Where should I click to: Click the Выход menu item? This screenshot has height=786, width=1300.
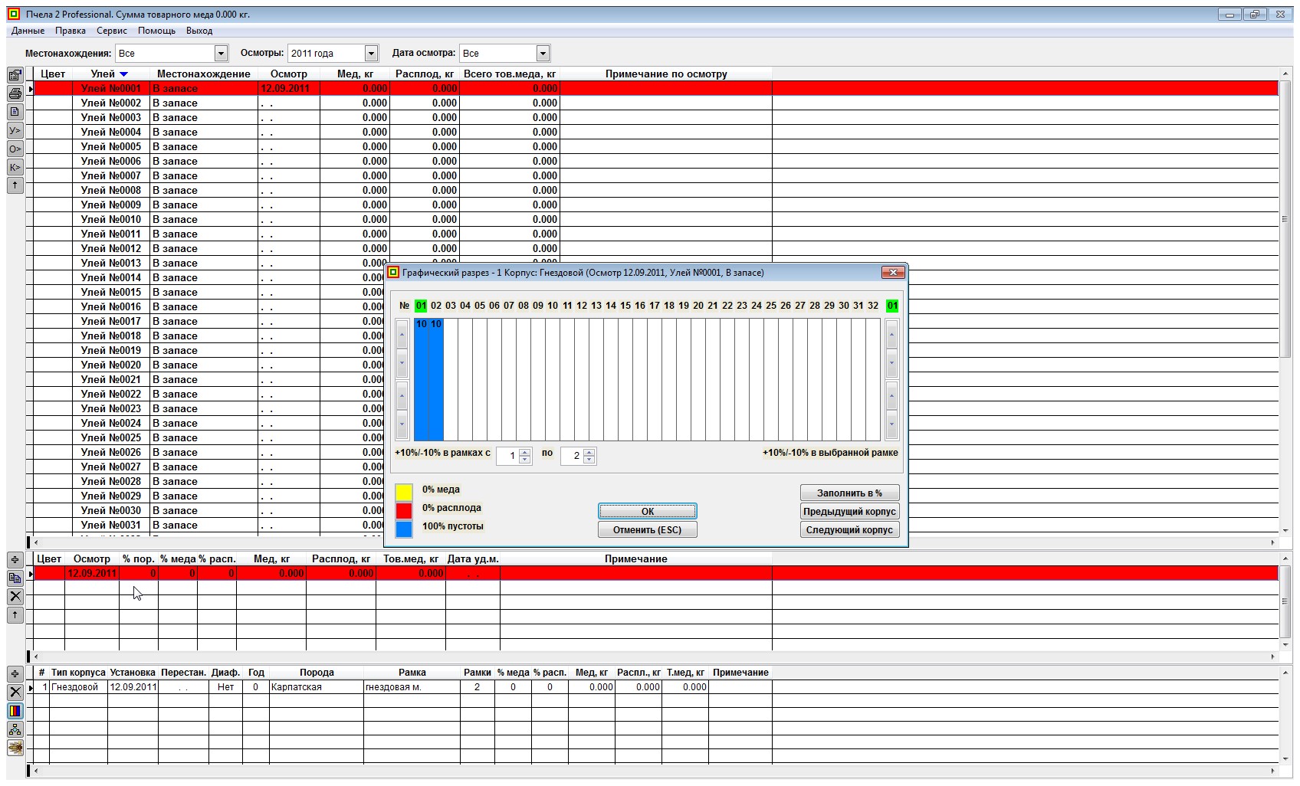pyautogui.click(x=199, y=31)
